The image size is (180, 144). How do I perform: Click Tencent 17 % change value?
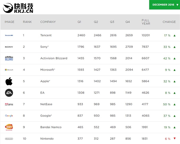167,35
